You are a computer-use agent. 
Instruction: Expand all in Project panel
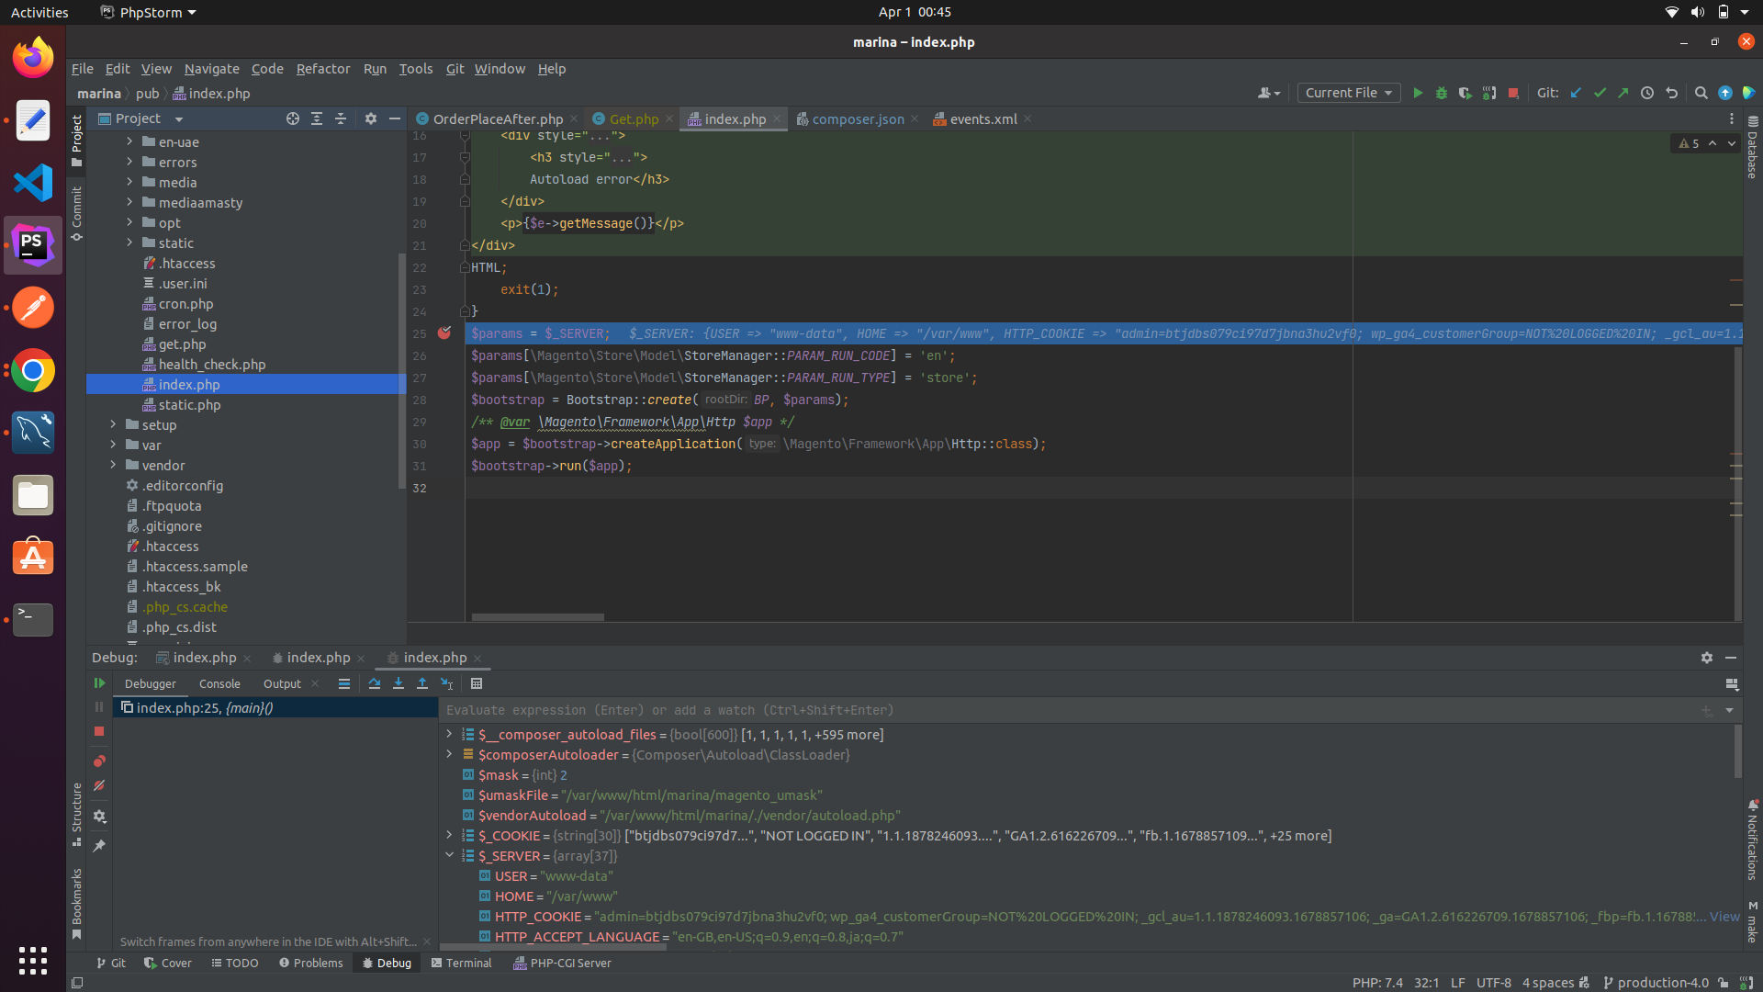click(x=317, y=118)
